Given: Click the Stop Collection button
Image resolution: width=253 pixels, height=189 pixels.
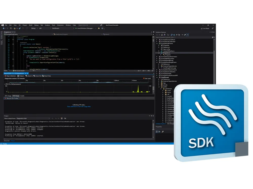Looking at the screenshot, I should [10, 76].
